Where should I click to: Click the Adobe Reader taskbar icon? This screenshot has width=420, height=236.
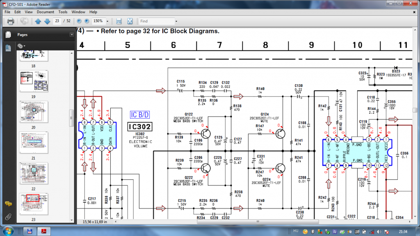point(43,231)
